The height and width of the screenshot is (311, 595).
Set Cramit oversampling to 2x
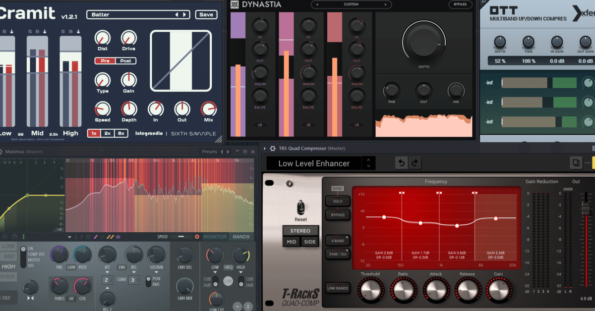[x=107, y=133]
